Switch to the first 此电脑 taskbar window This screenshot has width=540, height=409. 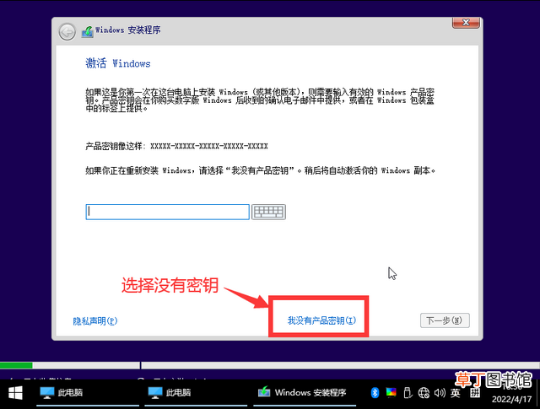pos(88,392)
